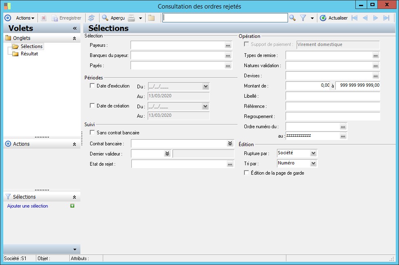The image size is (399, 265).
Task: Open the Devises lookup ellipsis button
Action: tap(375, 76)
